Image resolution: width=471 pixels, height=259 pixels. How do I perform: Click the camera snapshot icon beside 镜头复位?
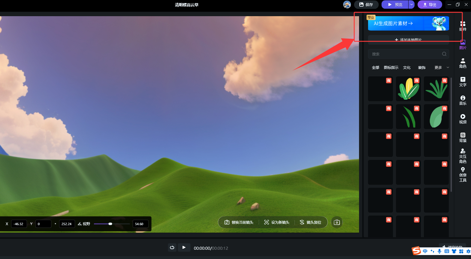(337, 222)
